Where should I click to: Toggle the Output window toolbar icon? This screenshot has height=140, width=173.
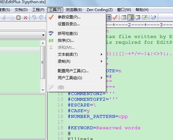[x=138, y=17]
